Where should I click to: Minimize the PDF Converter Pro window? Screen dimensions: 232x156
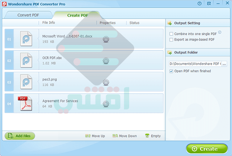[x=218, y=4]
